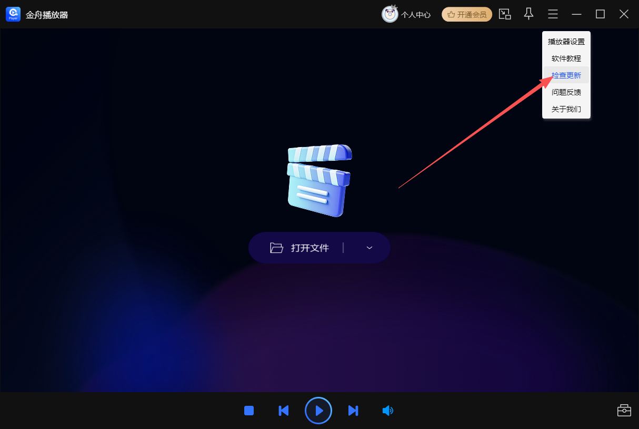Mute the volume speaker icon
639x429 pixels.
[387, 411]
